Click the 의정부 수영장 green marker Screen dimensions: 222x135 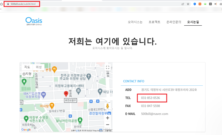26,119
